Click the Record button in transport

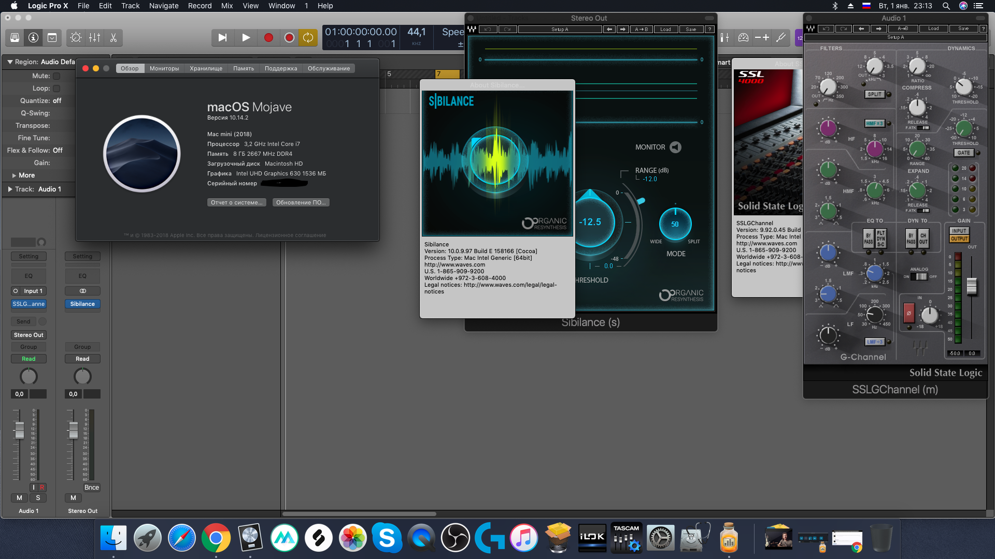click(x=268, y=38)
